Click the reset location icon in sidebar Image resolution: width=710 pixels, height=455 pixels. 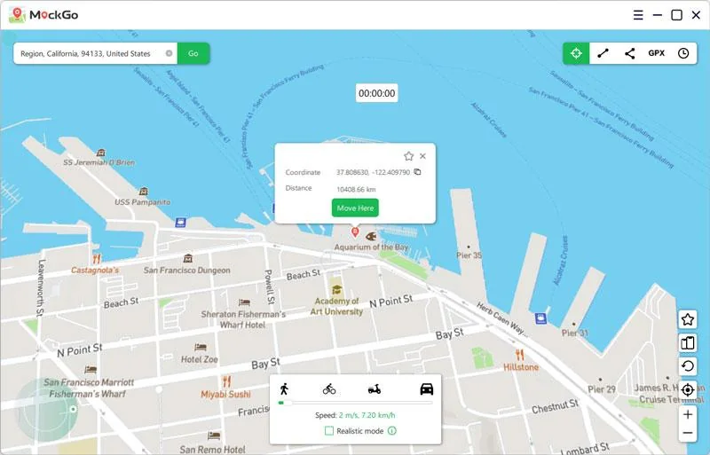[x=688, y=366]
